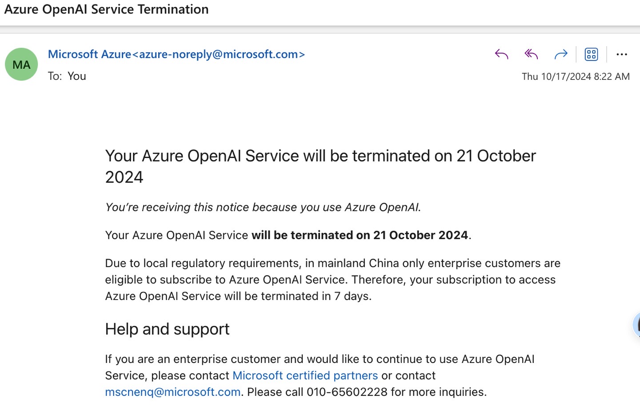This screenshot has height=414, width=640.
Task: Click the enterprise customer support paragraph
Action: coord(320,359)
